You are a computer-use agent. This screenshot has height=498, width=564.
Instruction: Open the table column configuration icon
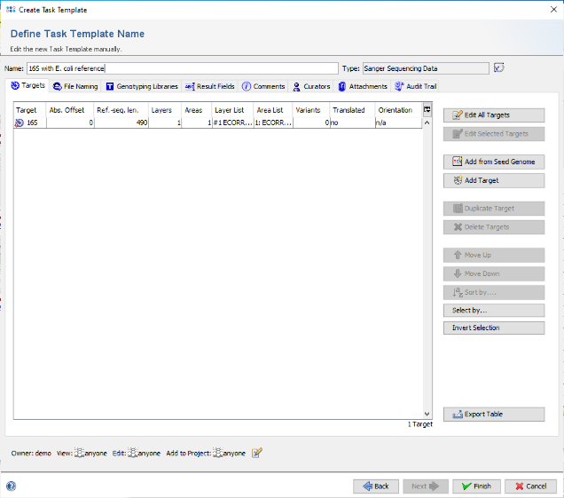(427, 110)
